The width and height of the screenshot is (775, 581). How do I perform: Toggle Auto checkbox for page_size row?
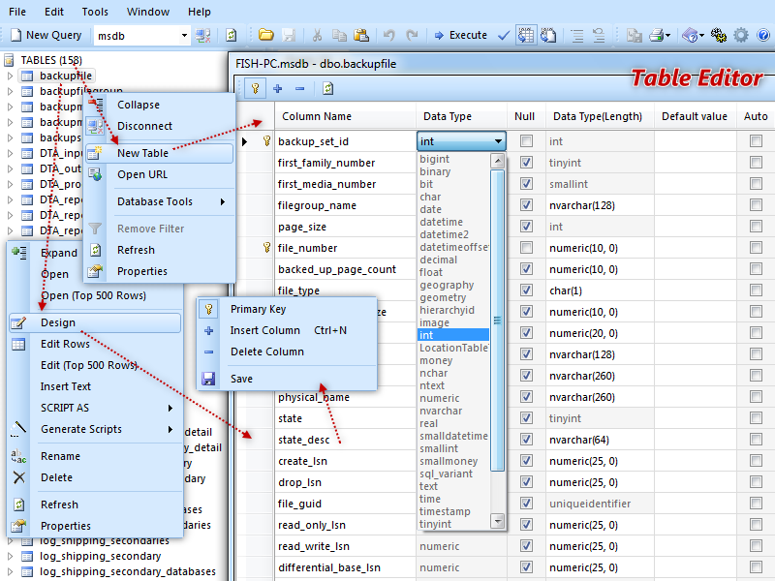pos(756,227)
